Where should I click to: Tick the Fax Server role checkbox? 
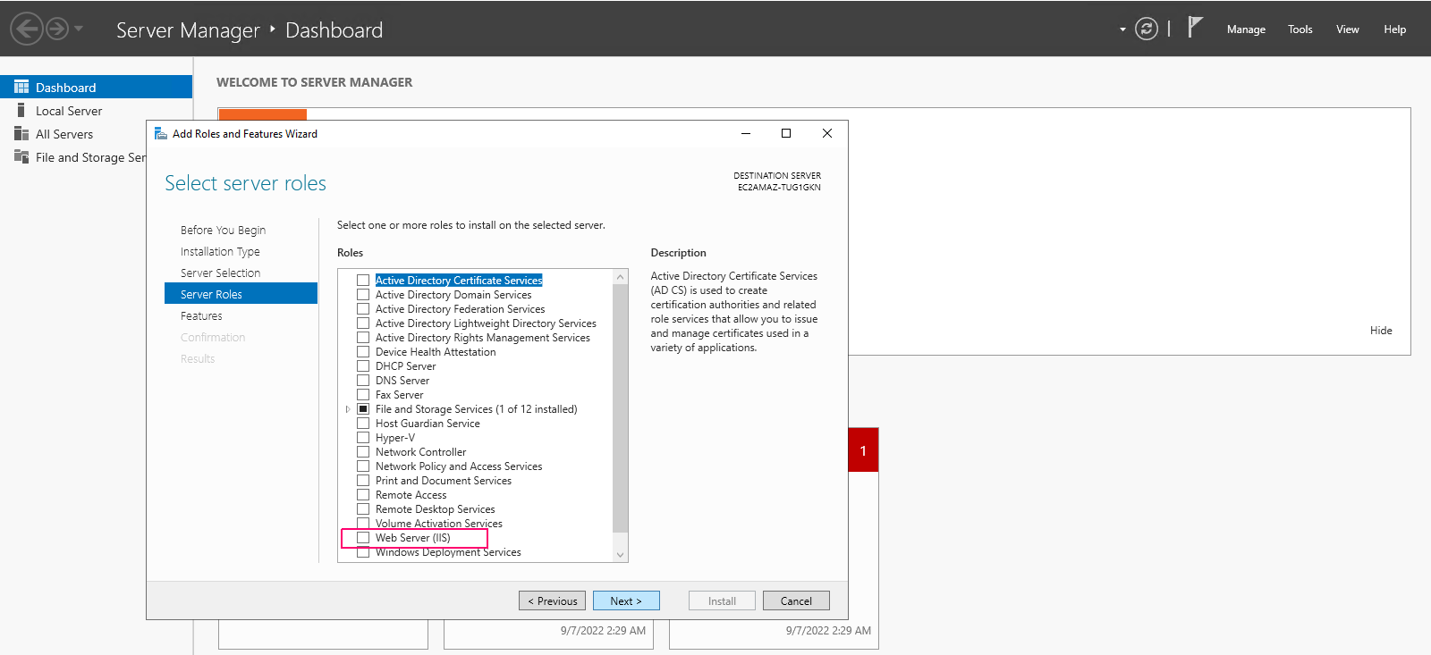pyautogui.click(x=363, y=395)
